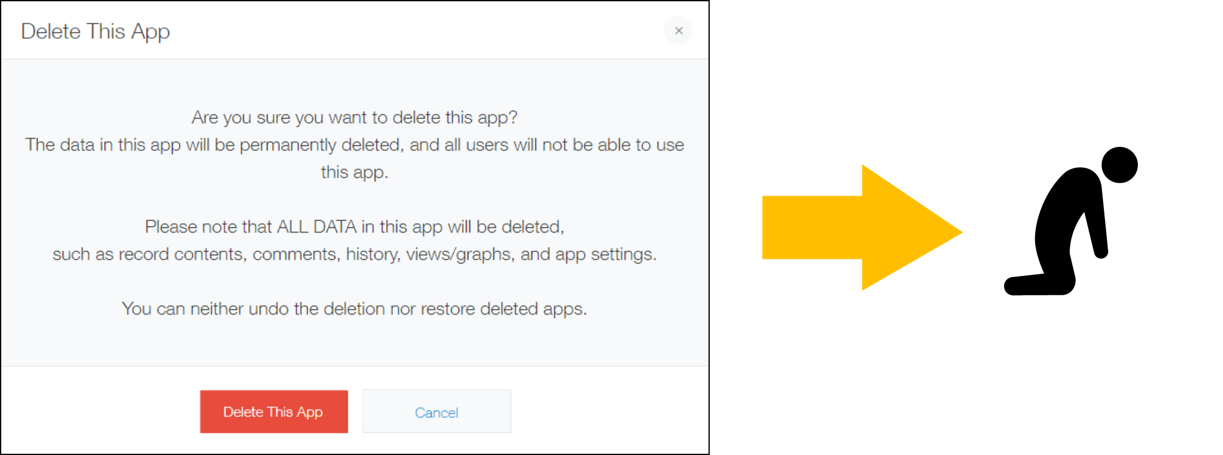Click the words 'restore deleted apps'
This screenshot has width=1223, height=455.
tap(504, 309)
